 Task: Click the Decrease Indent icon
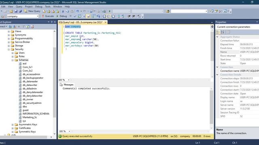click(x=129, y=16)
